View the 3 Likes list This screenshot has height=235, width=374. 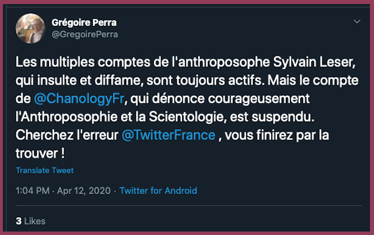tap(31, 221)
